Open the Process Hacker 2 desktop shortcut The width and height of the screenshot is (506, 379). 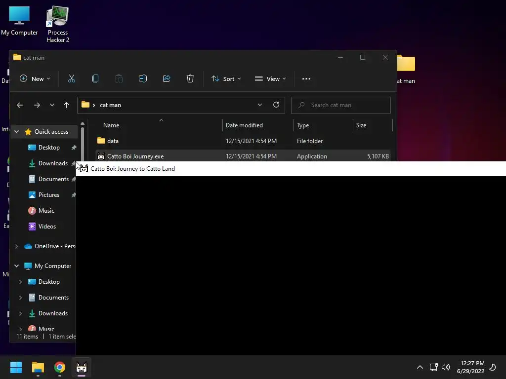(x=57, y=25)
